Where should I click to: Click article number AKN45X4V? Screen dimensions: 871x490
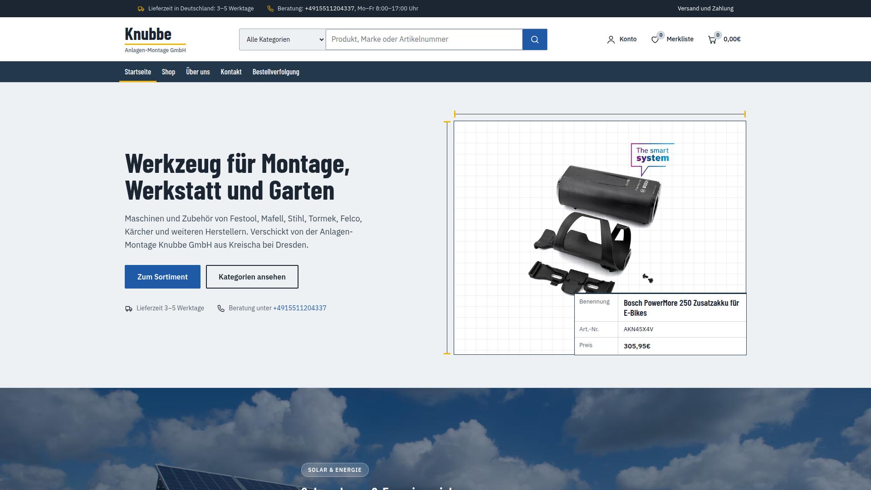coord(638,329)
